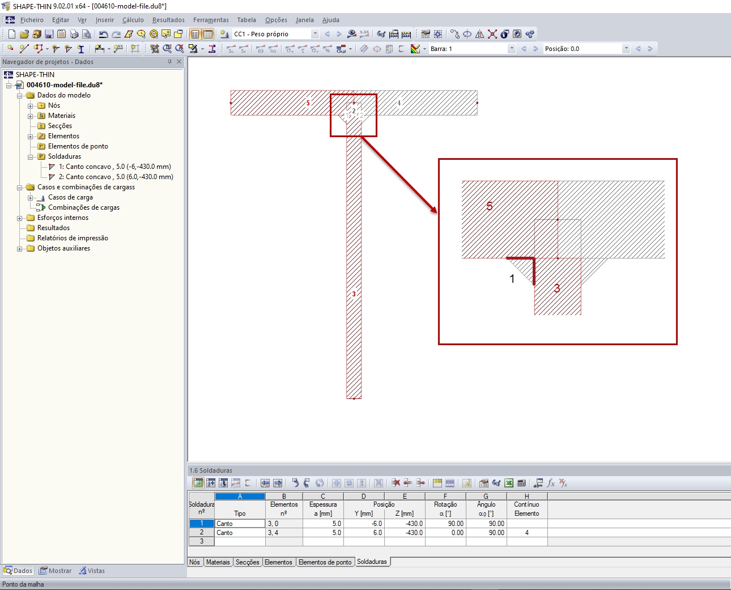The image size is (731, 590).
Task: Open the print preview icon
Action: coord(86,34)
